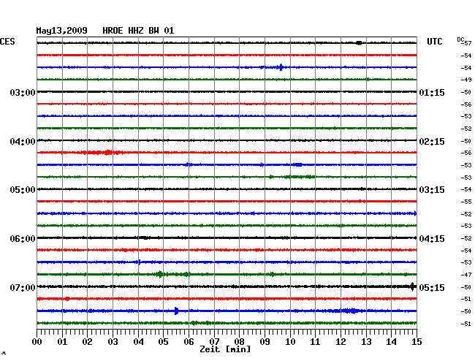Select minute tick label 01
The image size is (475, 361).
[62, 341]
